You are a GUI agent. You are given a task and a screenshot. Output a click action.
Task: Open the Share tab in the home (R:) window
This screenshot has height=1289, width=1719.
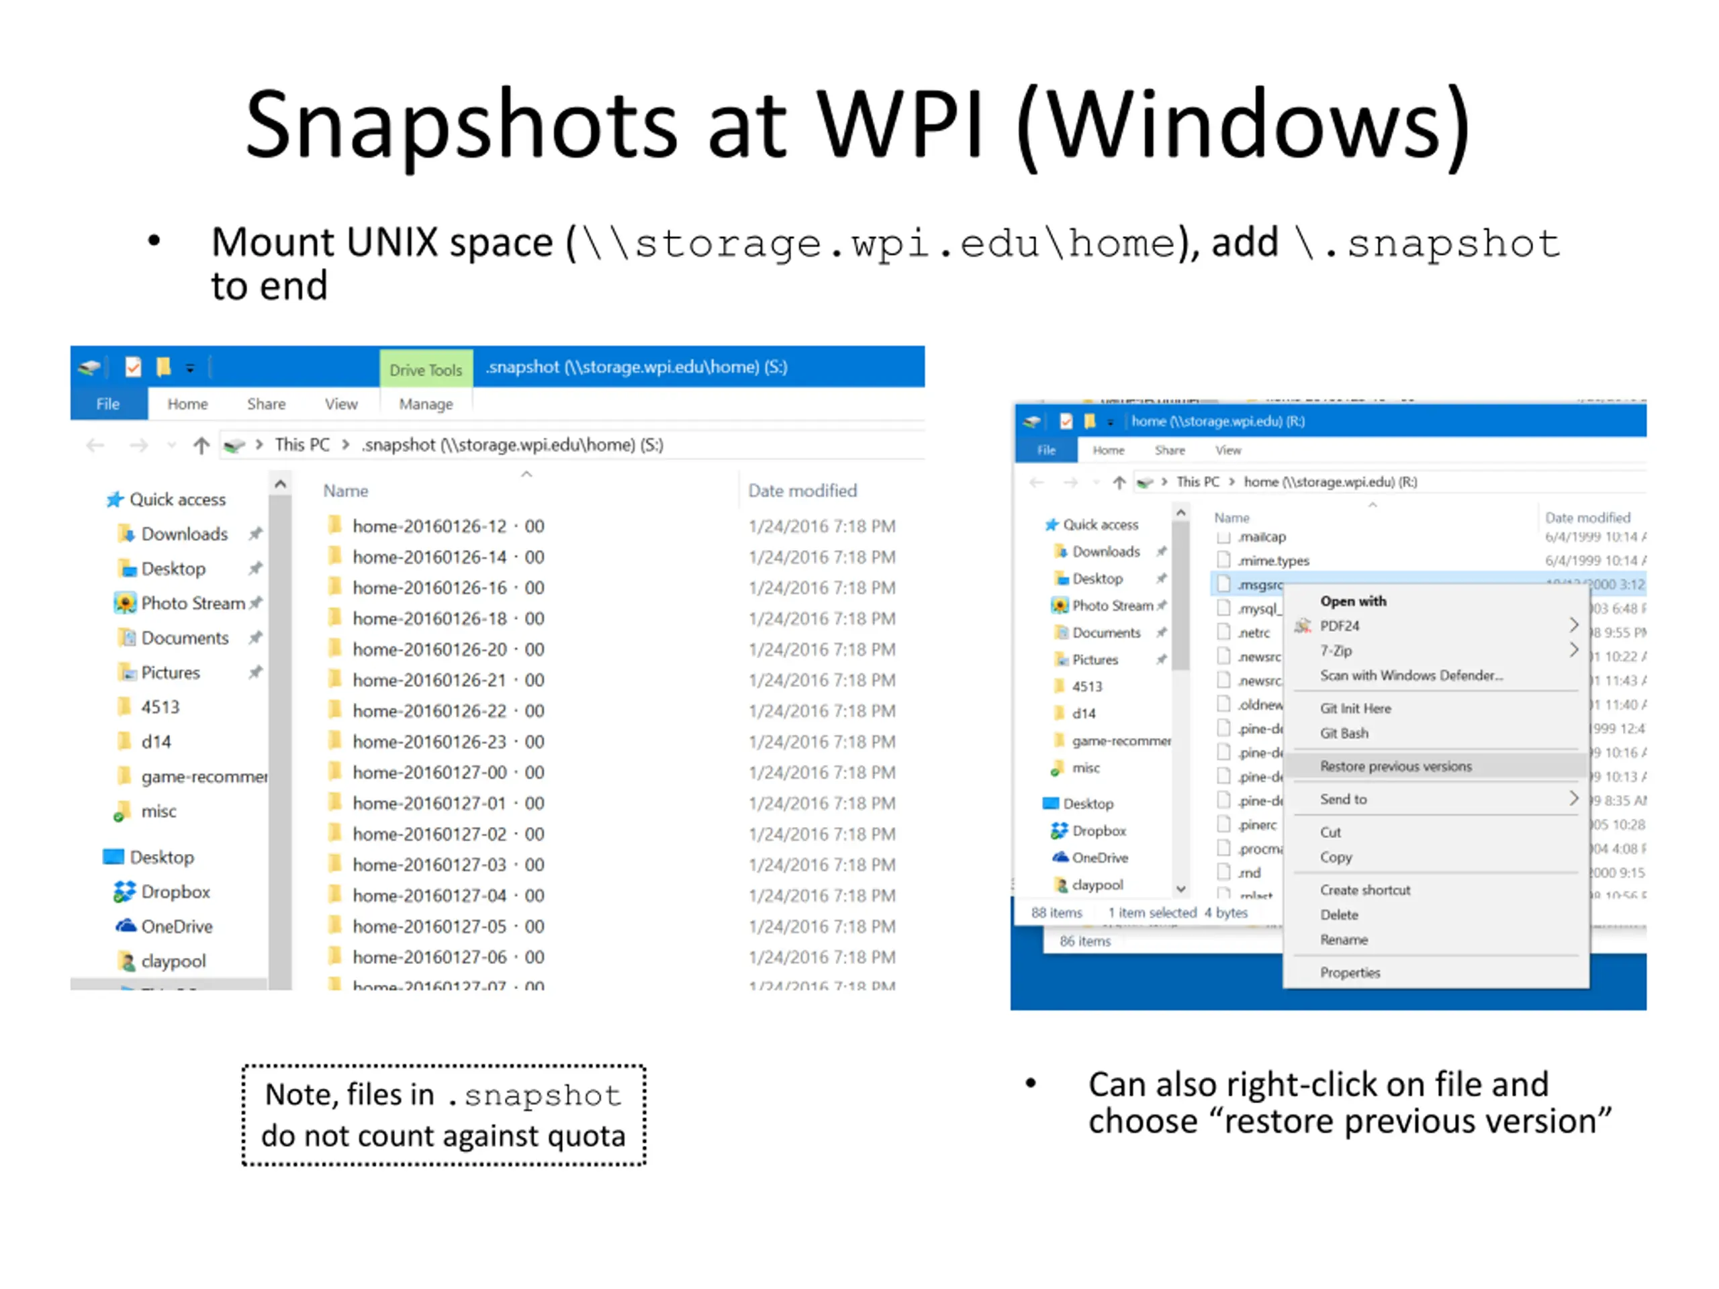pos(1170,450)
